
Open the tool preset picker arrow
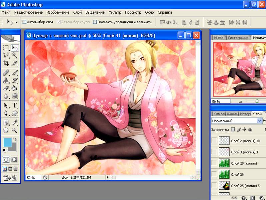[16, 22]
